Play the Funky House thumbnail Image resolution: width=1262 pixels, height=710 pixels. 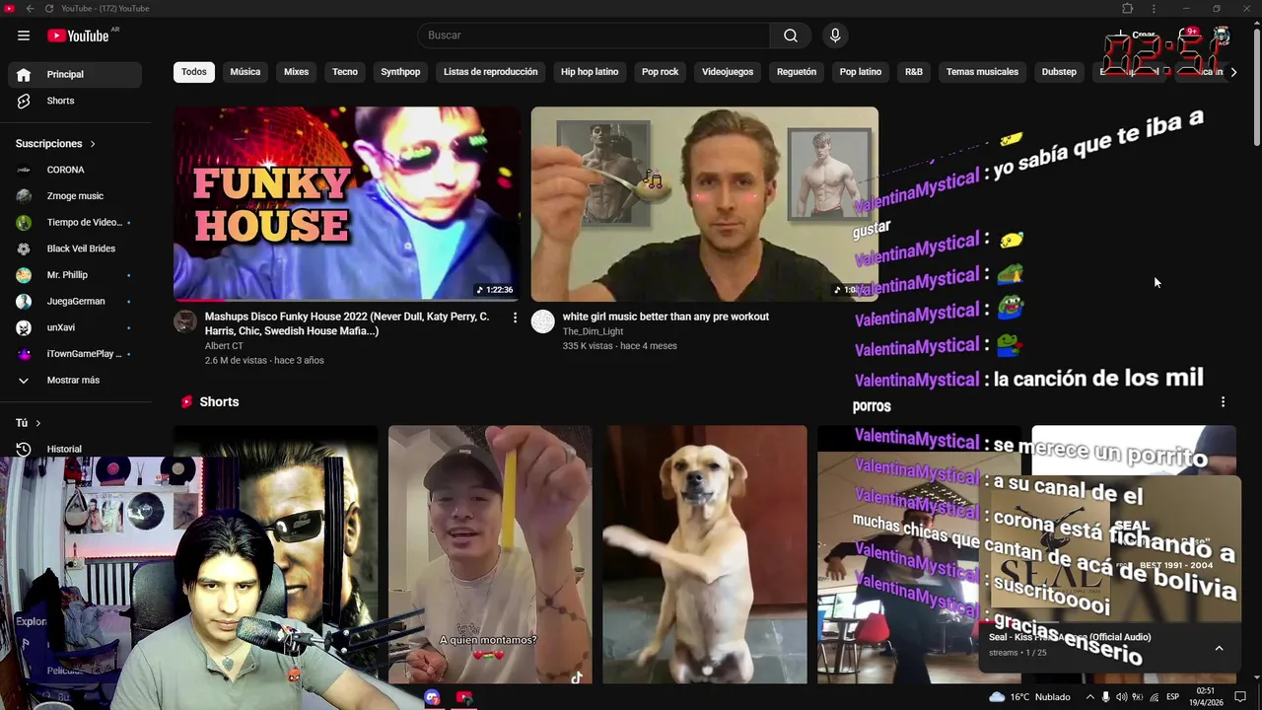(x=347, y=203)
